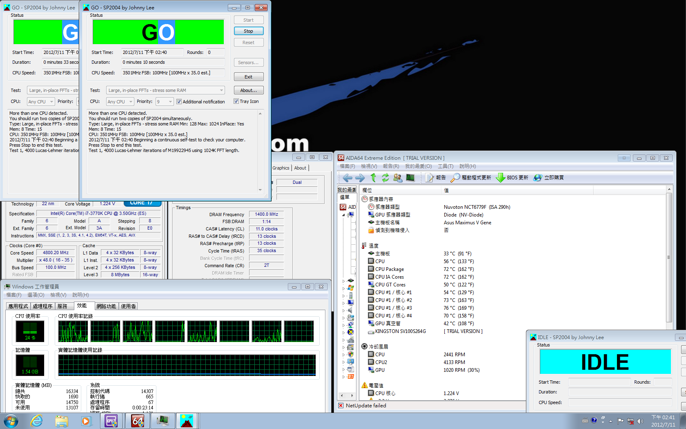
Task: Select the security shield tree icon in AIDA64
Action: (351, 354)
